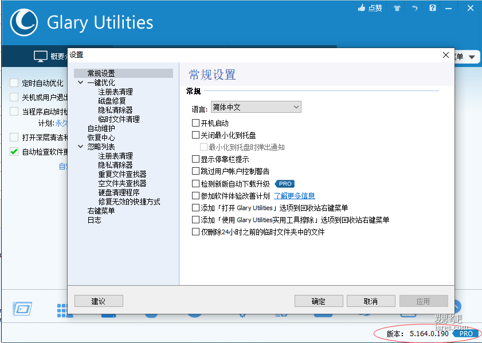This screenshot has width=482, height=343.
Task: Enable 添加「打开 Glary Utilities」 recycle bin option
Action: (x=195, y=208)
